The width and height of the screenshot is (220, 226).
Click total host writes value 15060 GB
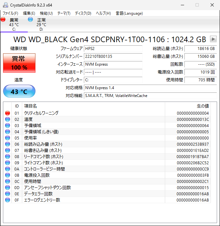pos(200,56)
